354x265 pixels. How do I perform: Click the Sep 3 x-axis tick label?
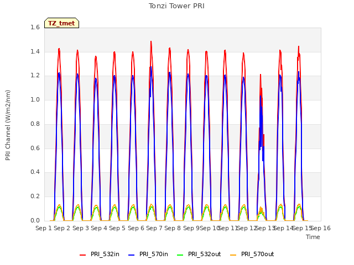point(81,228)
